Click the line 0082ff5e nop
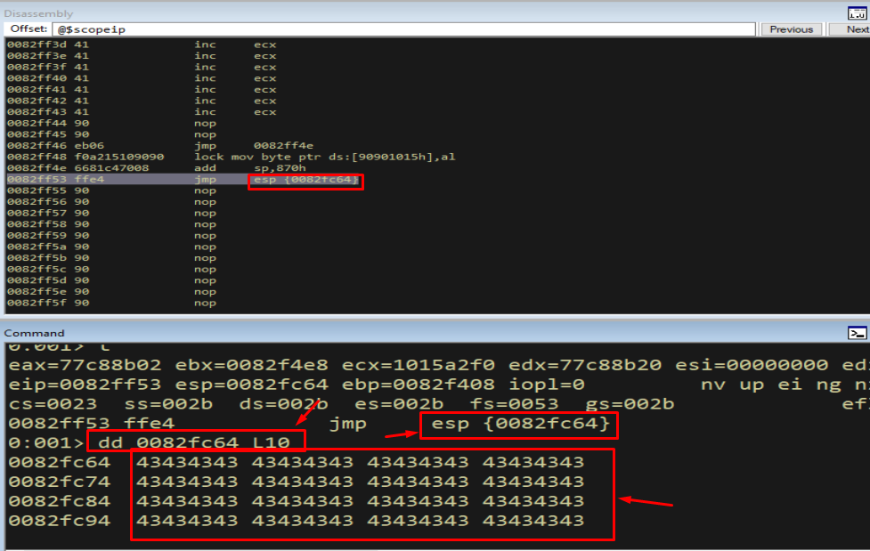 [111, 292]
